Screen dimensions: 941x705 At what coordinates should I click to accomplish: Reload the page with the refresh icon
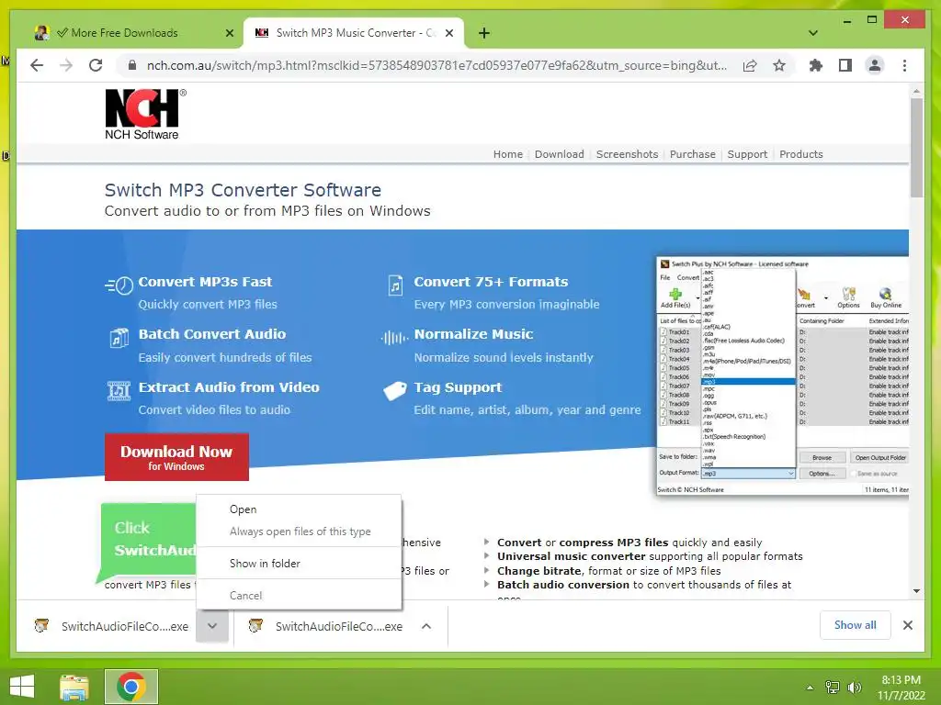click(96, 65)
